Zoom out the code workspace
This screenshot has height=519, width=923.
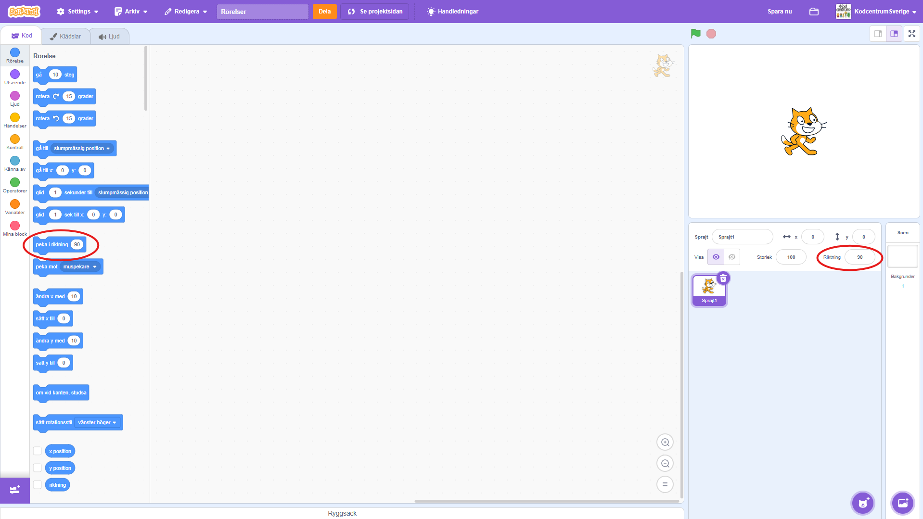[x=665, y=463]
